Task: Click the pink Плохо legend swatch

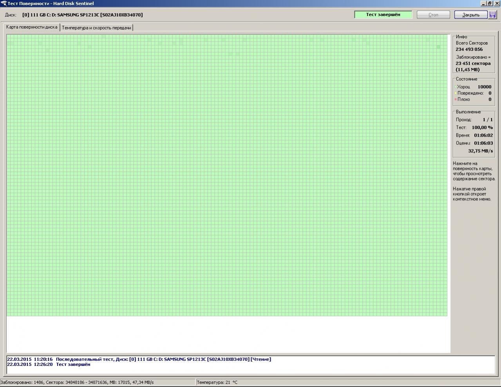Action: pos(455,99)
